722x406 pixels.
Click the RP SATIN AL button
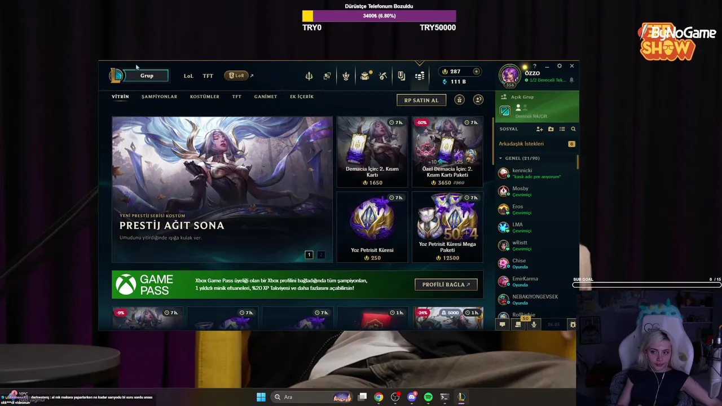point(421,100)
